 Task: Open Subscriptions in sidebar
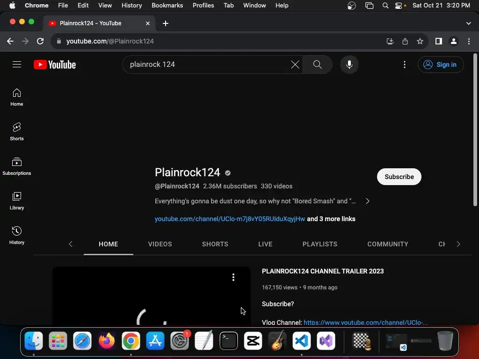[17, 166]
